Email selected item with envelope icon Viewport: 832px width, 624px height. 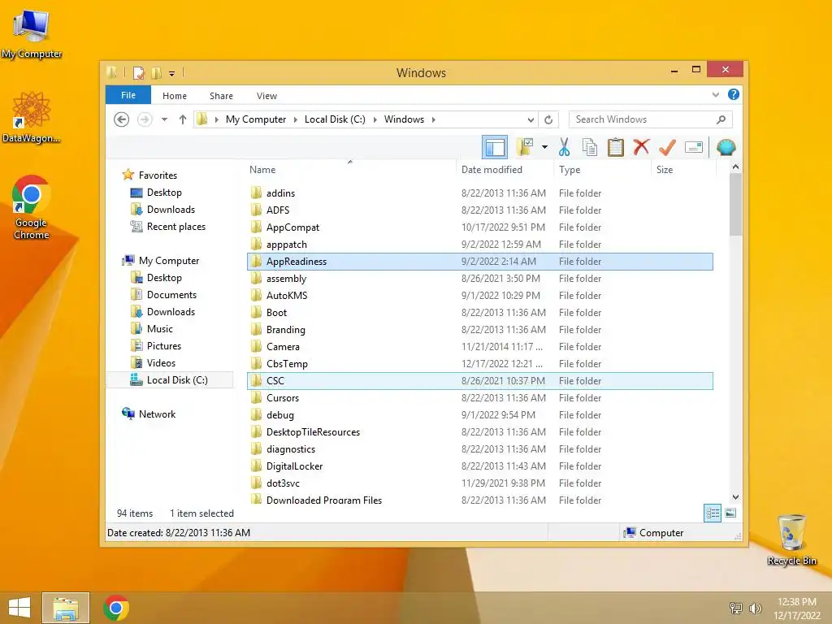[x=694, y=147]
